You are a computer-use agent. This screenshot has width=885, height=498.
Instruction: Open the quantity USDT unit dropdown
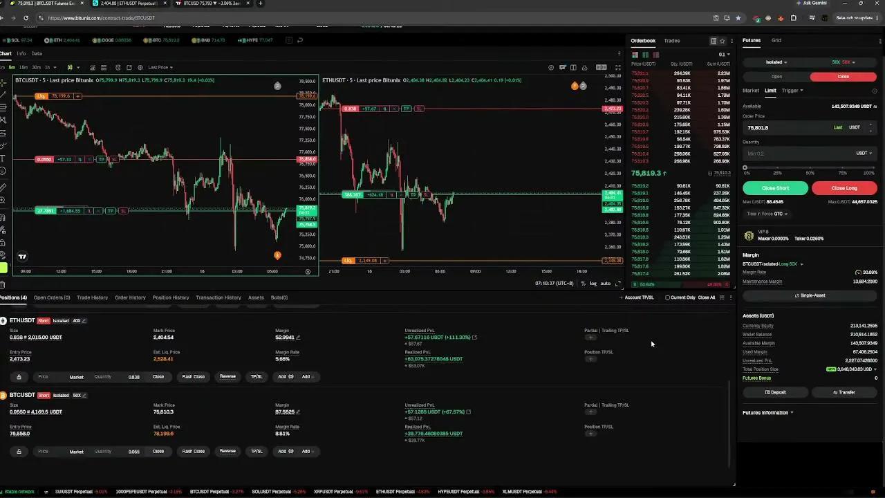click(864, 154)
